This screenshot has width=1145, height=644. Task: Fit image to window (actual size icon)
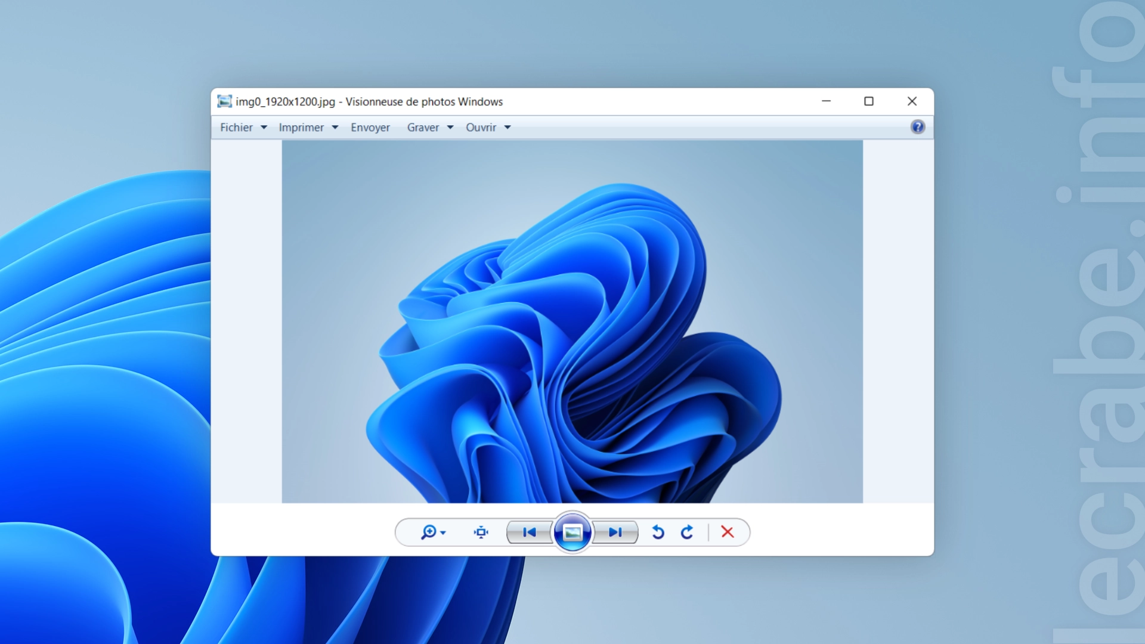481,532
